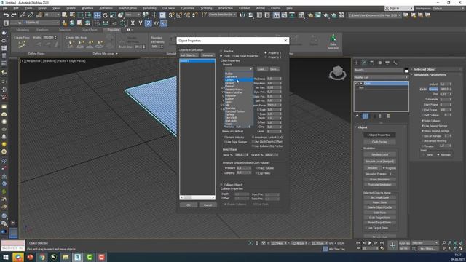This screenshot has width=466, height=262.
Task: Collapse Simulation Parameters rollout
Action: pyautogui.click(x=430, y=75)
